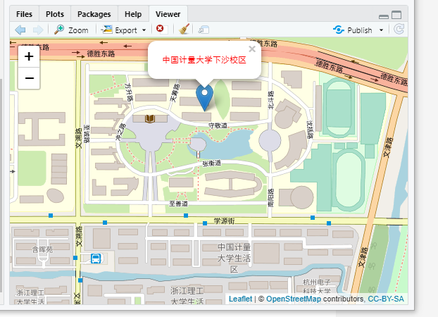Open the Leaflet link
This screenshot has height=317, width=438.
point(240,299)
